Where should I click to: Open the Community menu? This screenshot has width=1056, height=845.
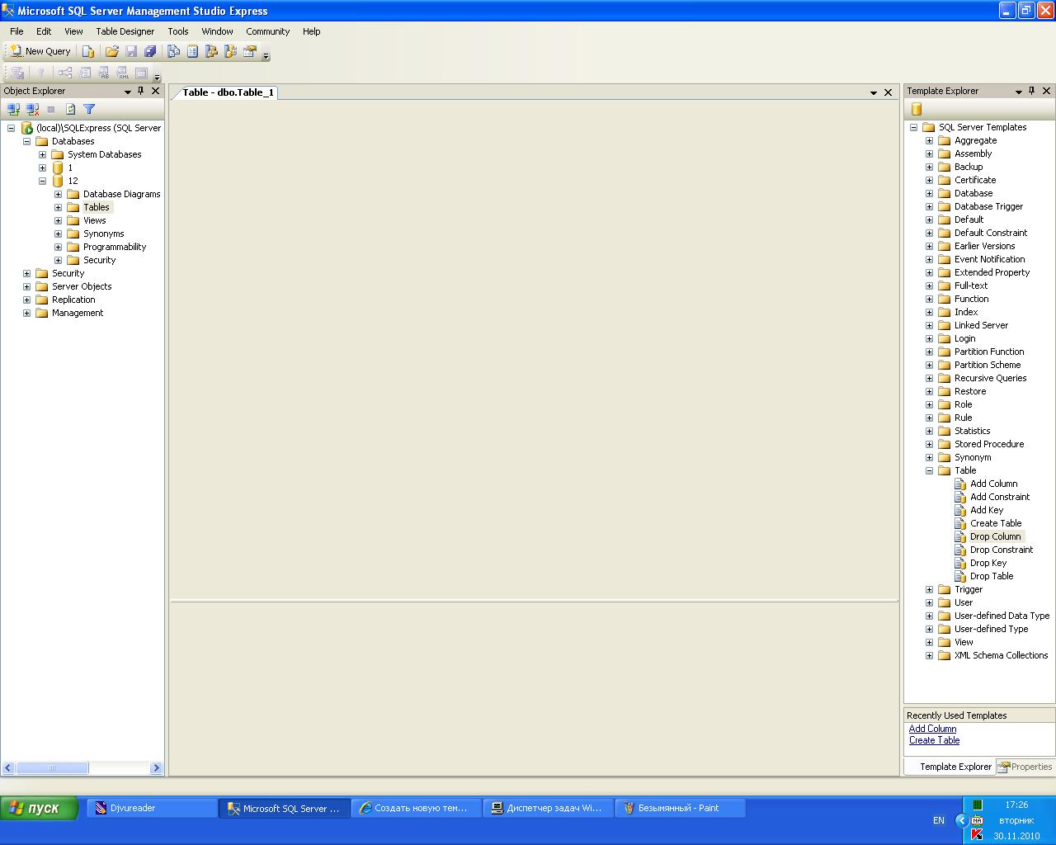pos(268,31)
